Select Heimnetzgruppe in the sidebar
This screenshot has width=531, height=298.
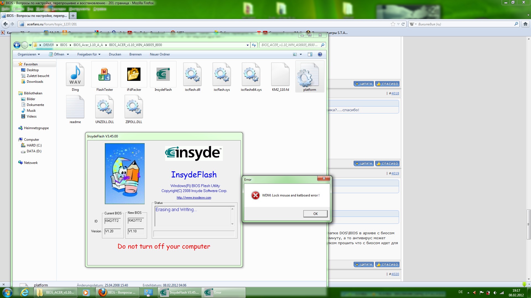(x=36, y=128)
